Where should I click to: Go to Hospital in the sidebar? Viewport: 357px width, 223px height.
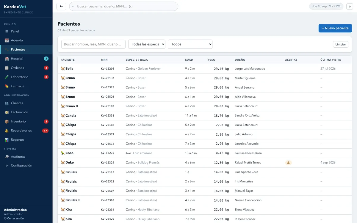coord(26,59)
